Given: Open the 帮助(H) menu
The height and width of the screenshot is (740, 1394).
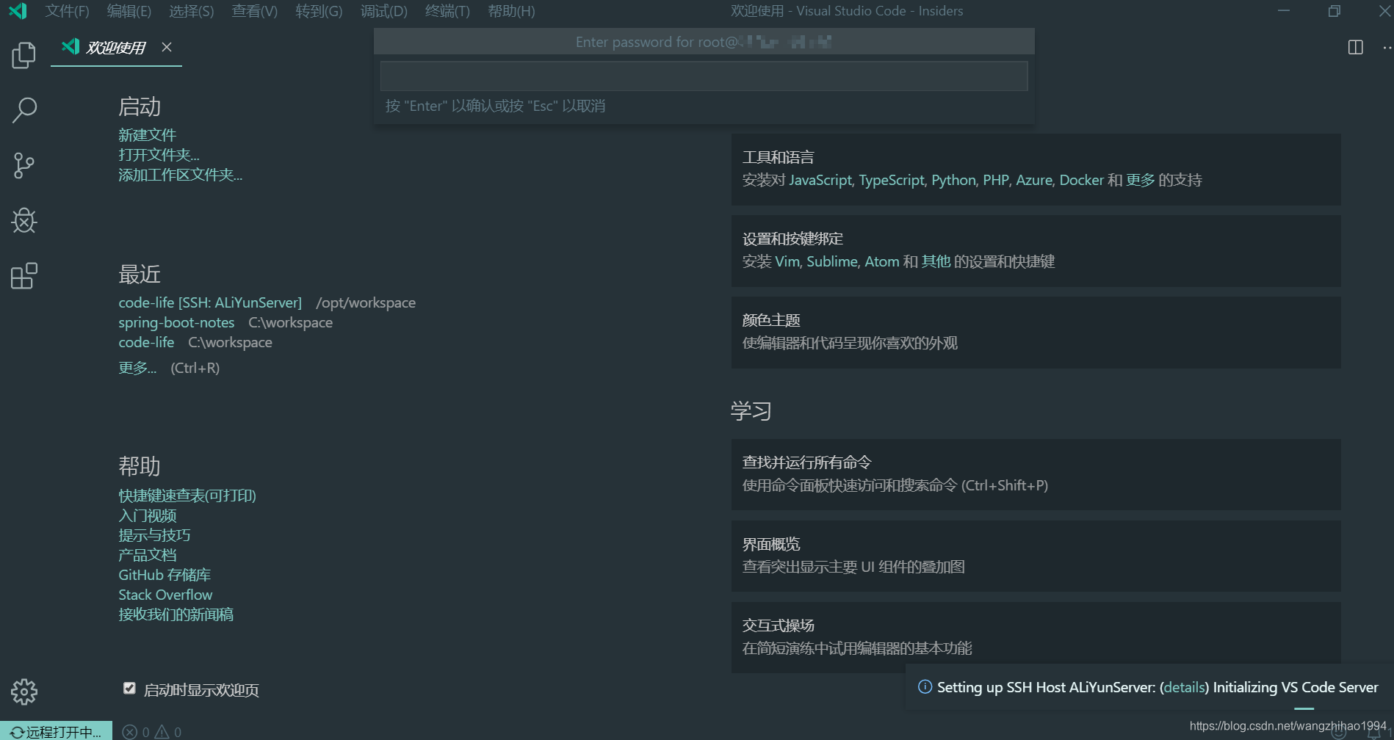Looking at the screenshot, I should coord(511,11).
